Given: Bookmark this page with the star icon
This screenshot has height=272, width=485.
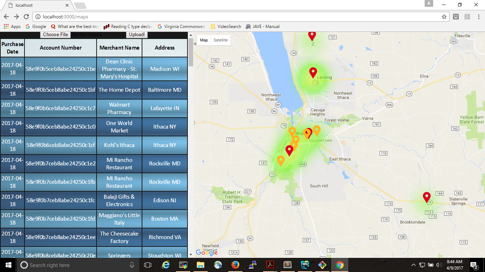Looking at the screenshot, I should click(444, 17).
